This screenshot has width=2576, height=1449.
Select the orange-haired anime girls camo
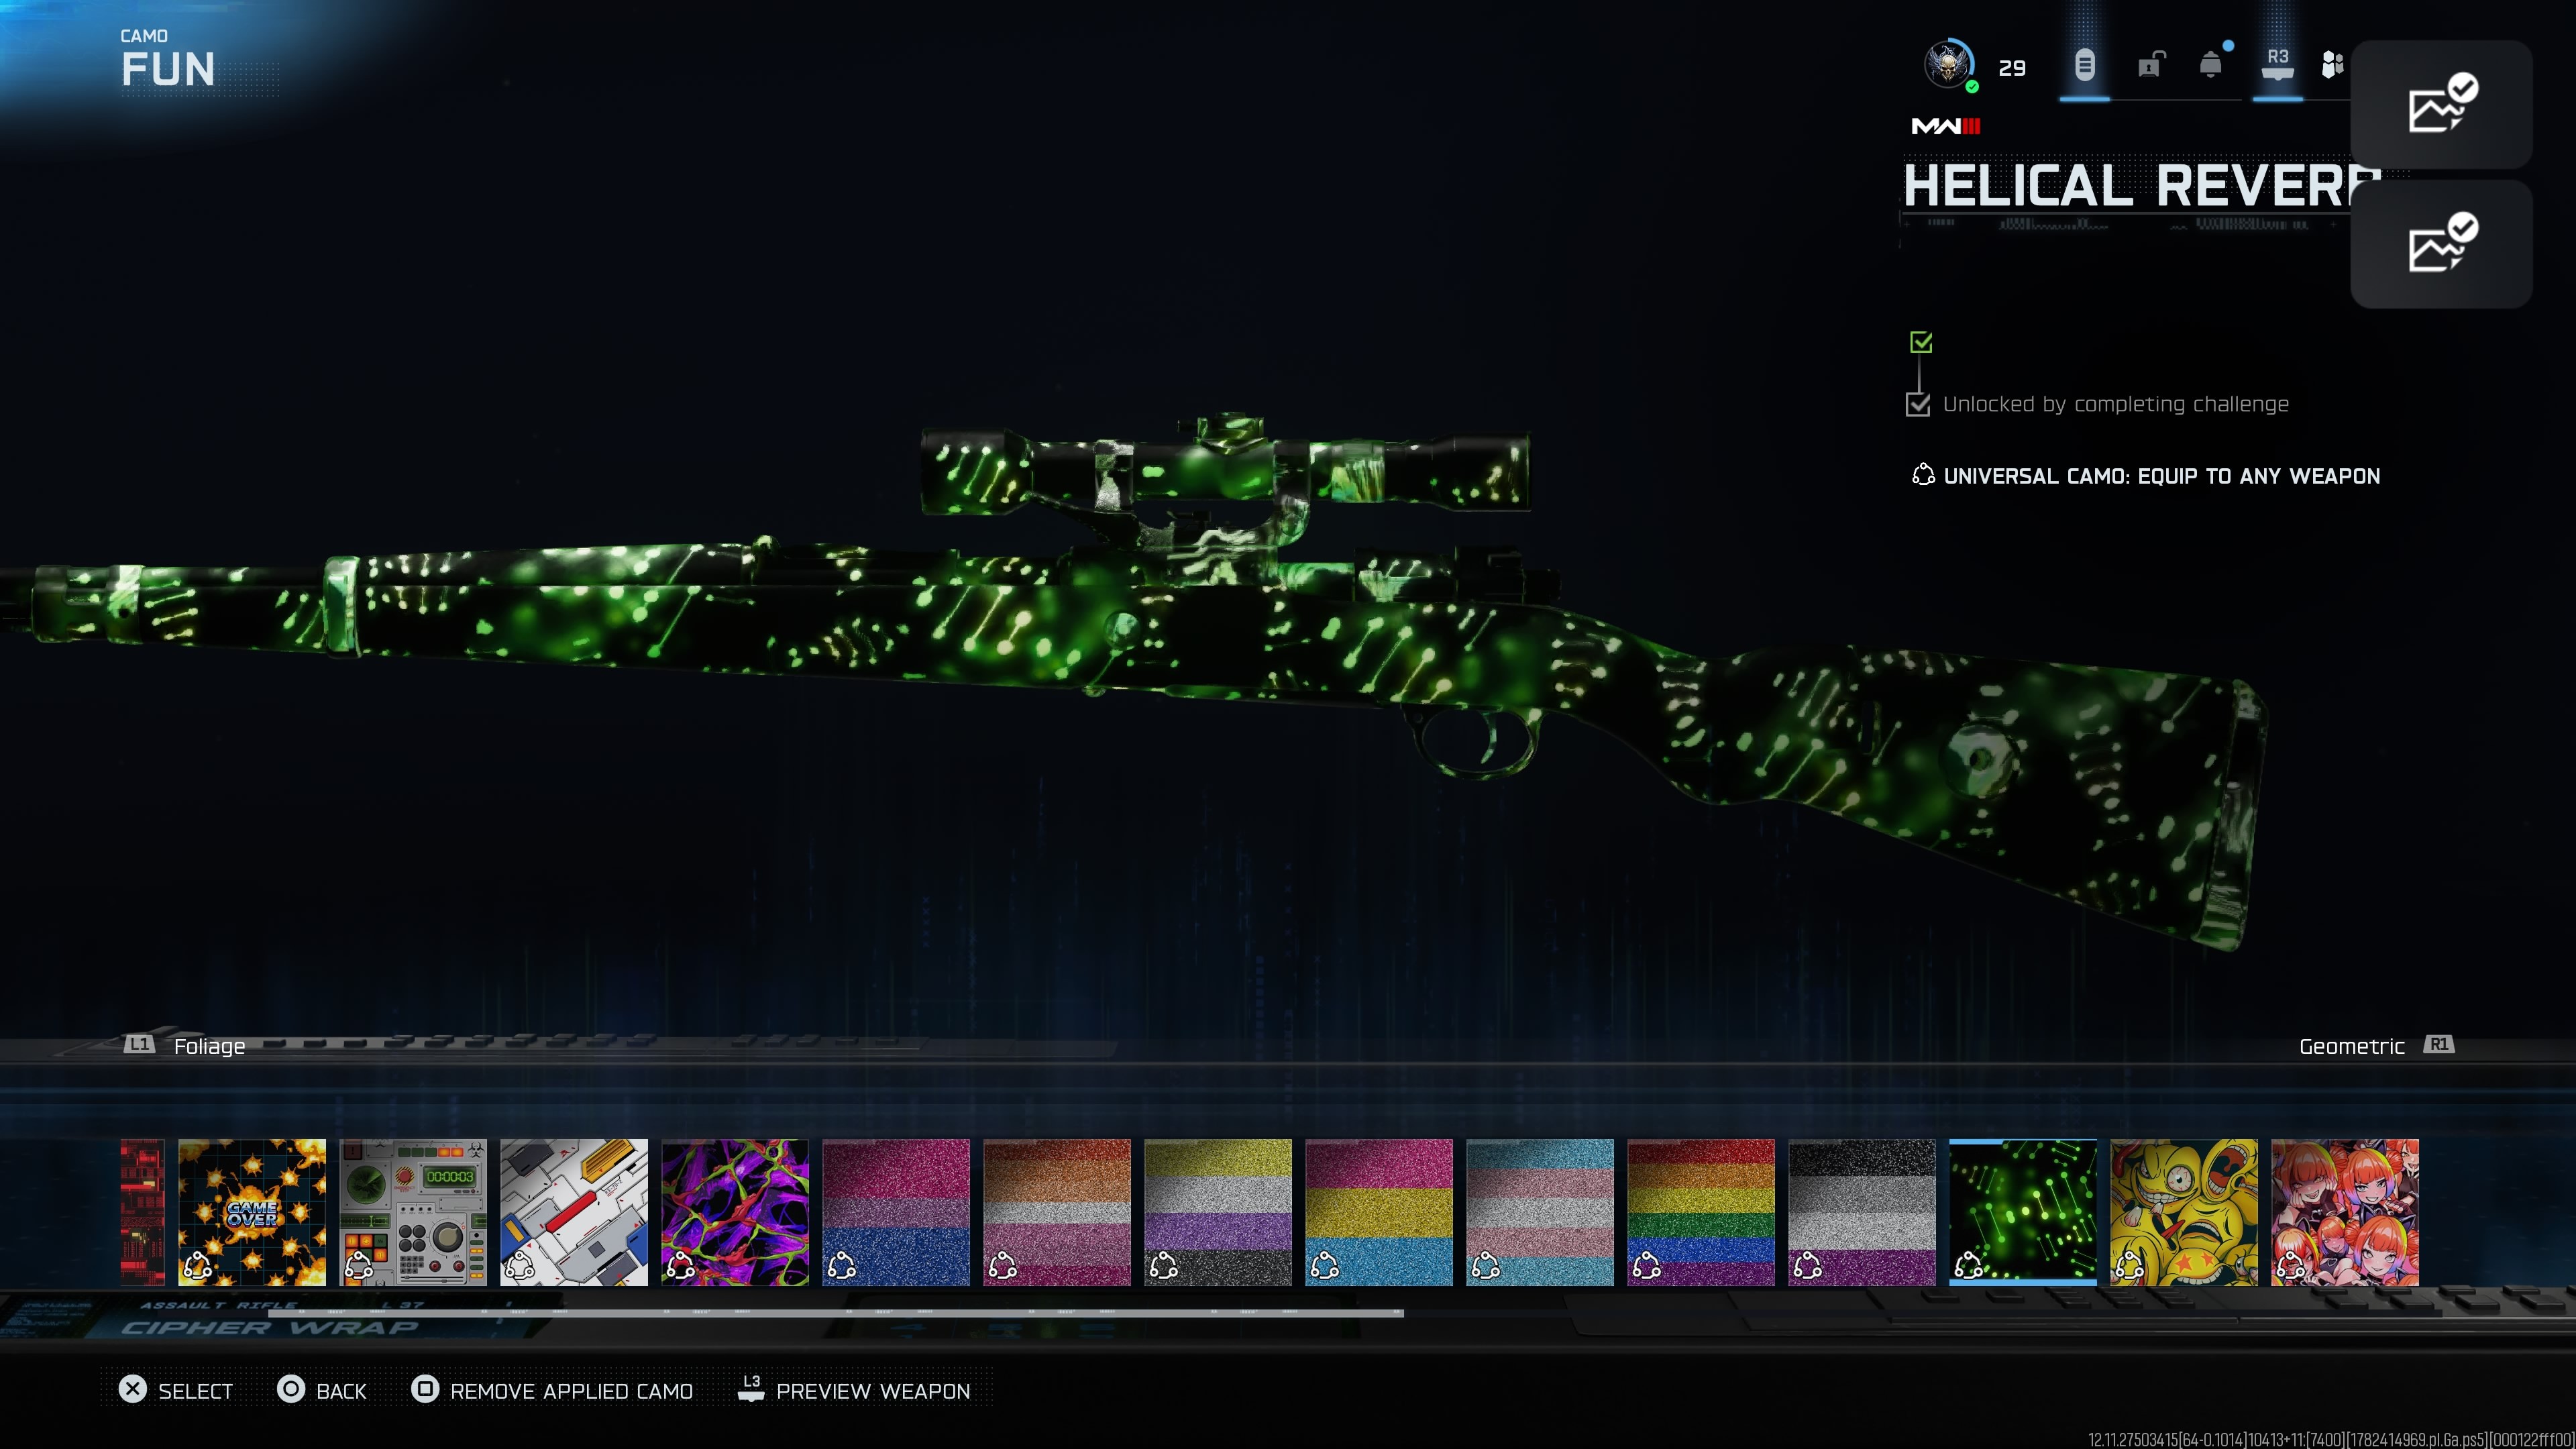(2345, 1212)
